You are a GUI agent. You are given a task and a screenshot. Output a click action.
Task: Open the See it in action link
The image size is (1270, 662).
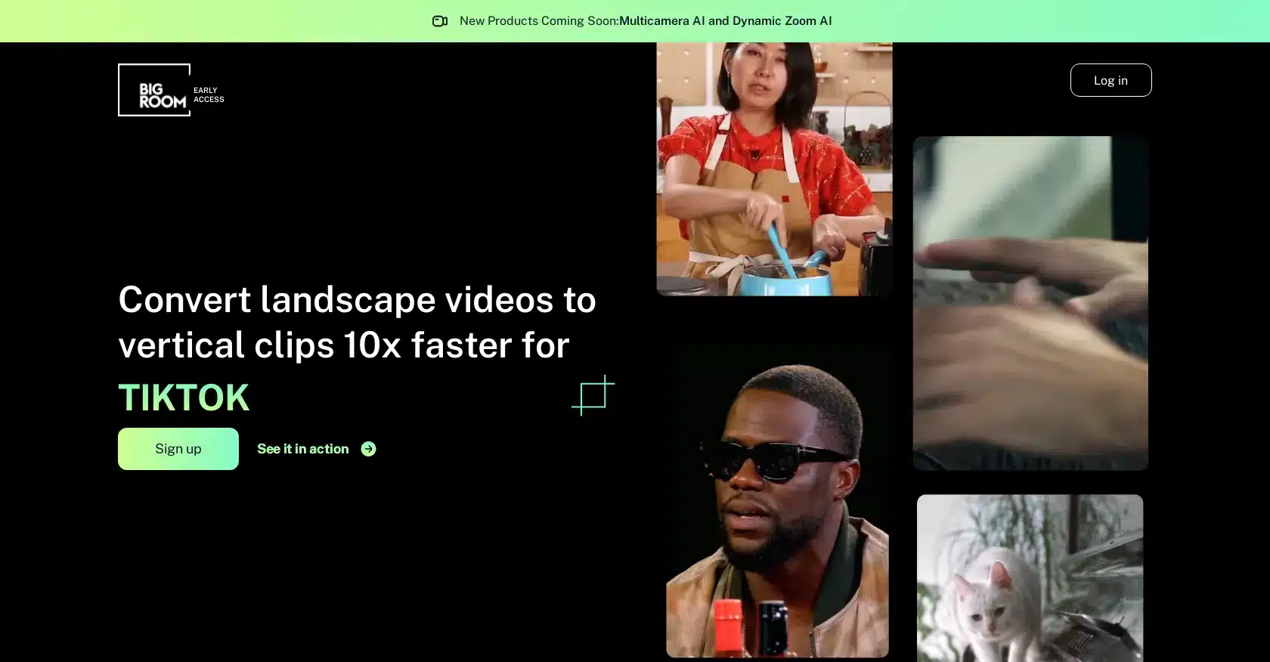click(x=303, y=449)
